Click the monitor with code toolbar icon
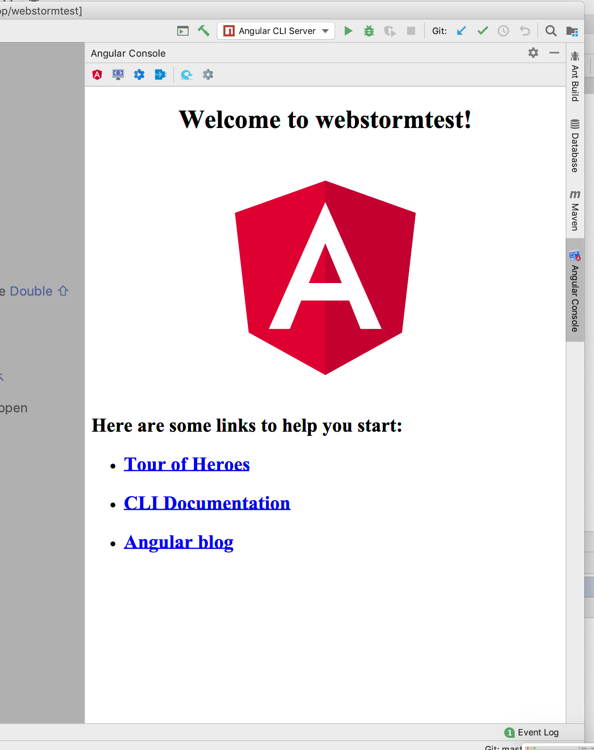The image size is (594, 750). pyautogui.click(x=118, y=75)
